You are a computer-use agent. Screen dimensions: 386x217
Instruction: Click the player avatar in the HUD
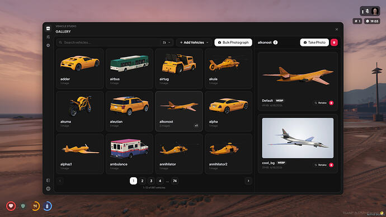point(375,11)
